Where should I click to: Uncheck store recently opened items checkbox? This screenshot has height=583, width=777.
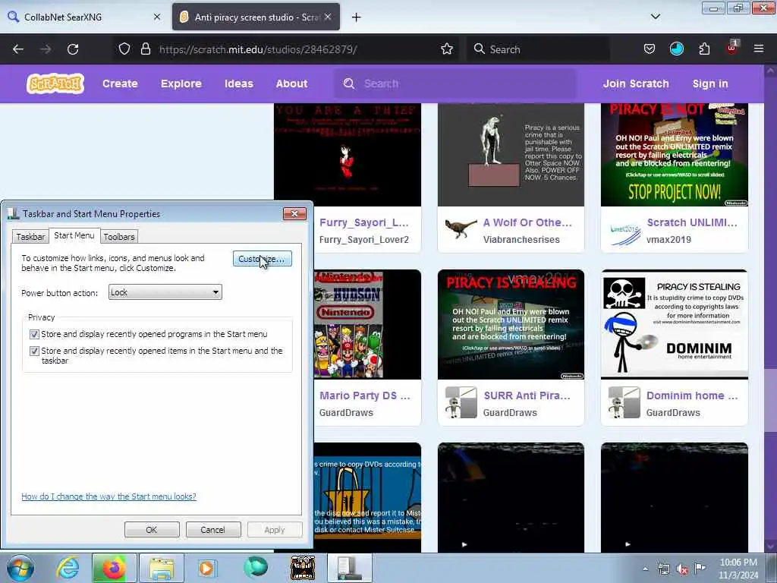coord(34,351)
